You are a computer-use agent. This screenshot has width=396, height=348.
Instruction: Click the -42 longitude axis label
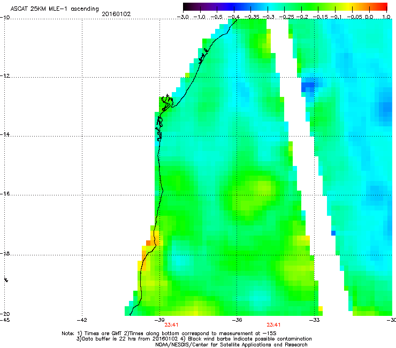click(82, 320)
